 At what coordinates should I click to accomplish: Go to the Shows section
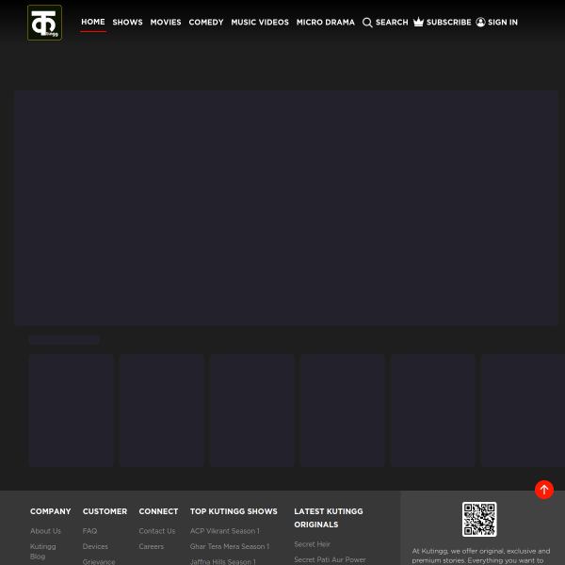click(x=127, y=23)
